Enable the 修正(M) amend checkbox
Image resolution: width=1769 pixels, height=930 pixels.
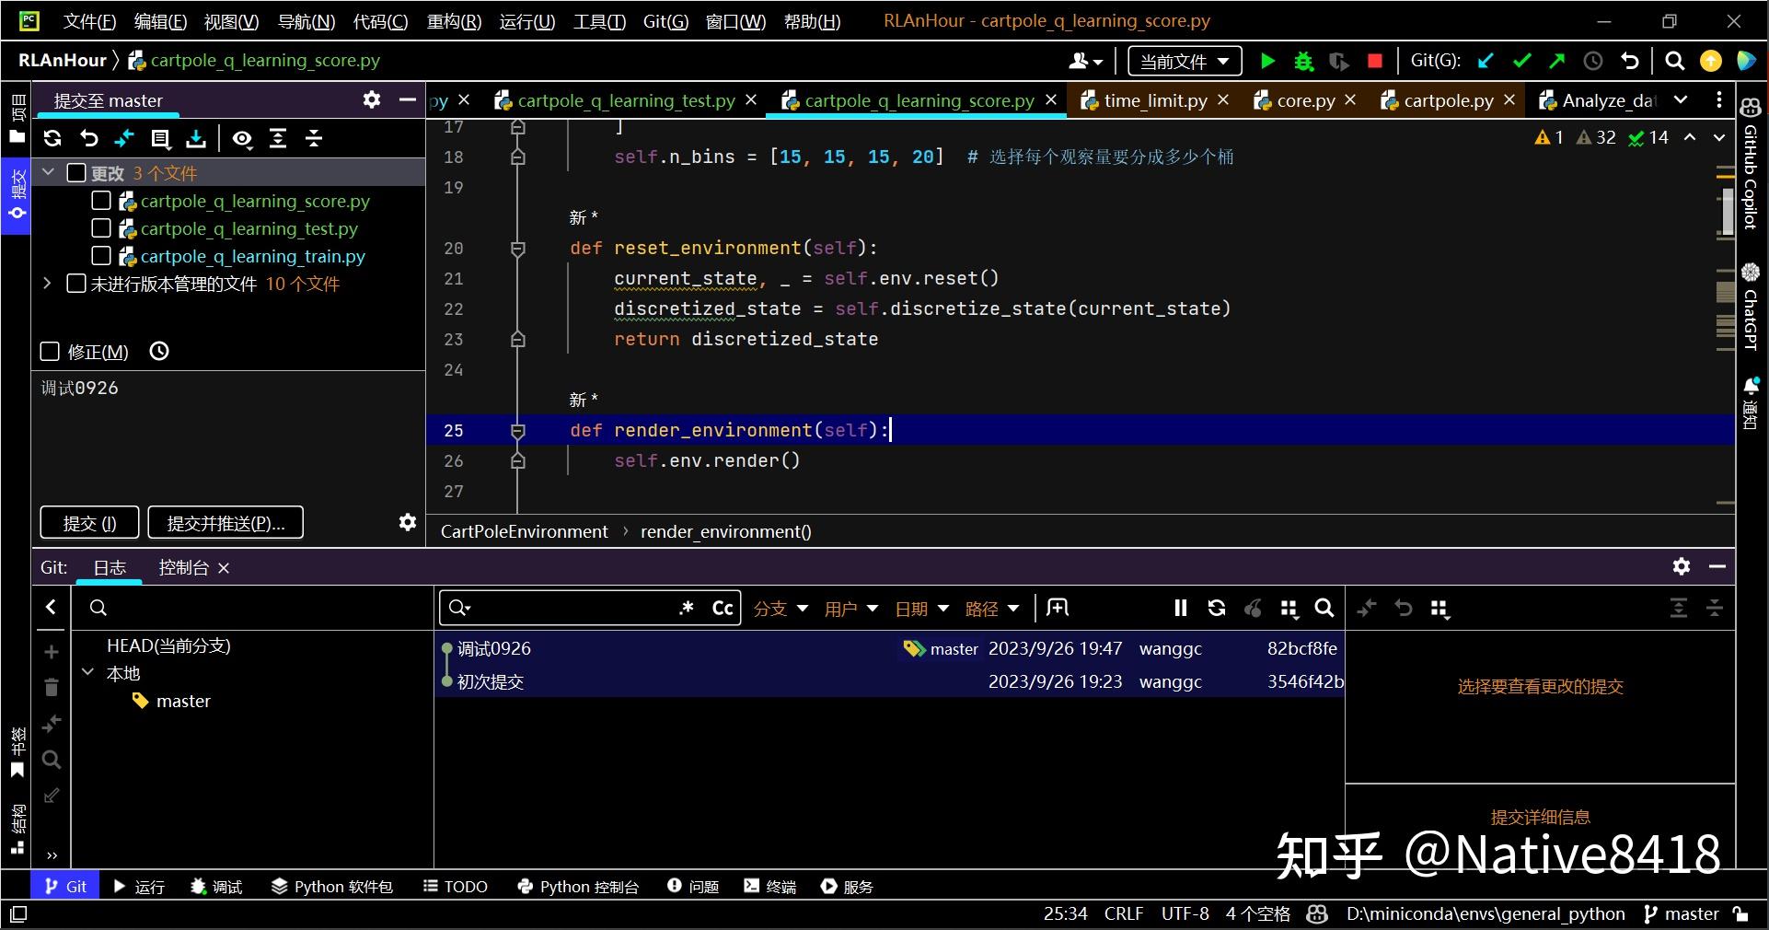tap(51, 352)
